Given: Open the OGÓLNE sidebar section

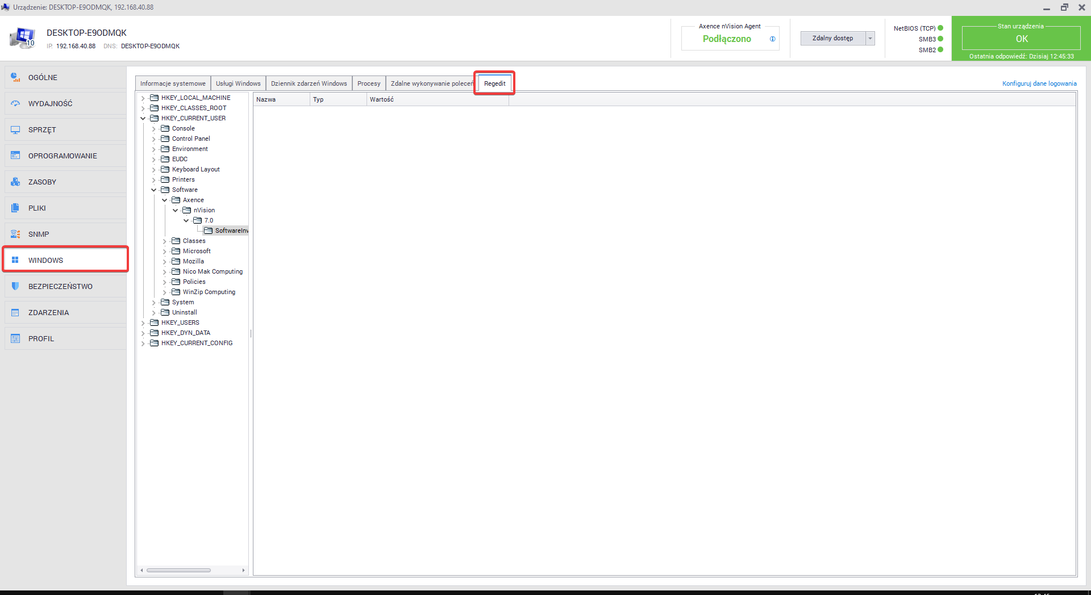Looking at the screenshot, I should tap(65, 78).
